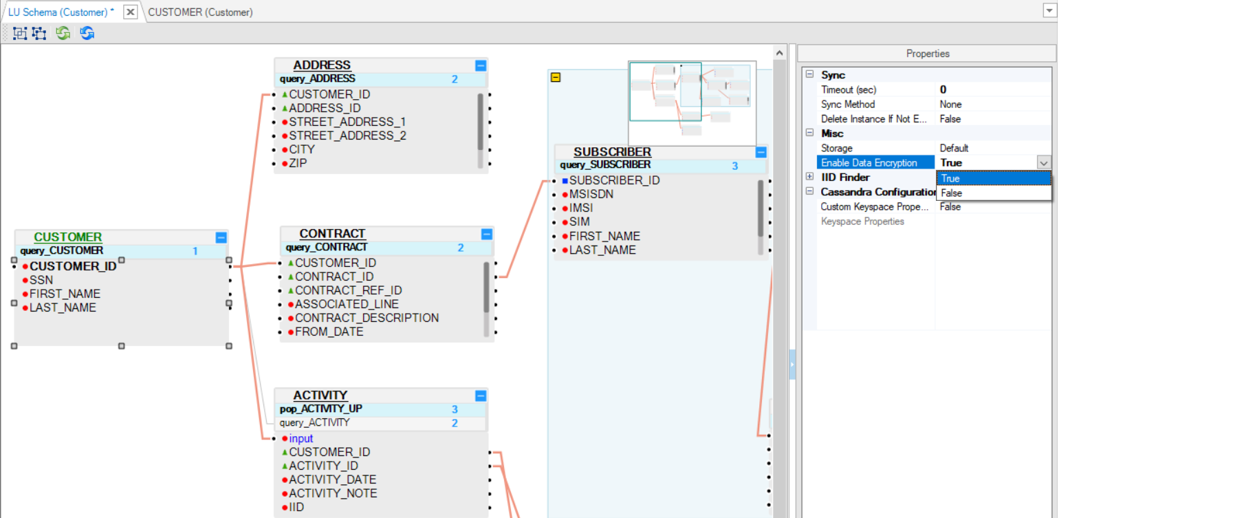Collapse the ADDRESS table with its minus icon
The width and height of the screenshot is (1244, 518).
click(x=481, y=65)
